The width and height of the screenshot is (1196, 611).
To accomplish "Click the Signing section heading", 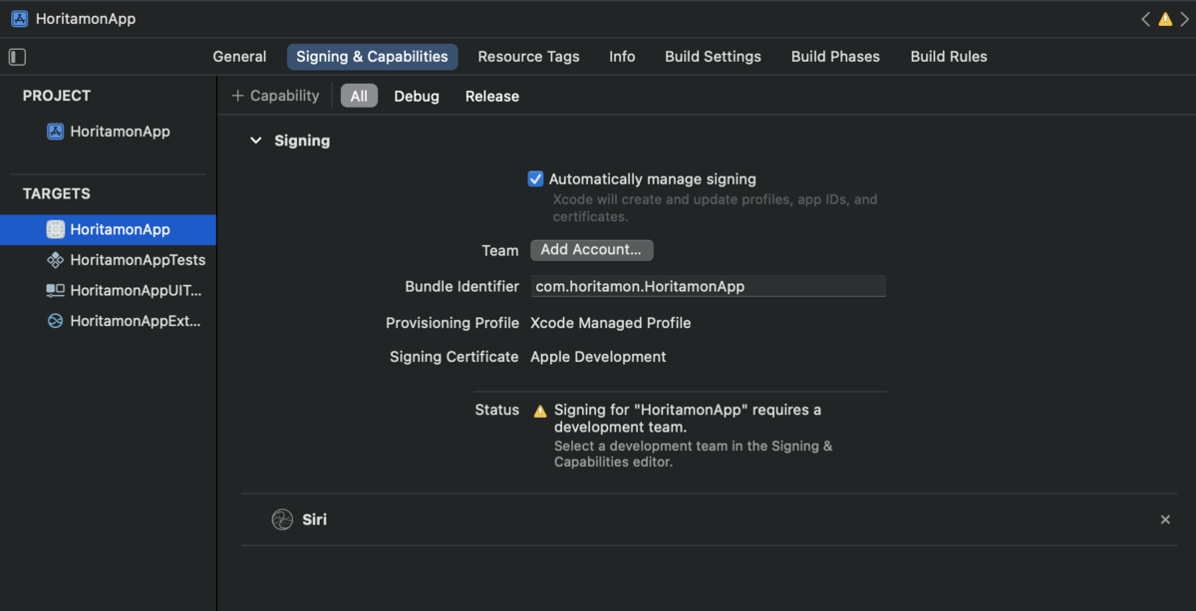I will (302, 141).
